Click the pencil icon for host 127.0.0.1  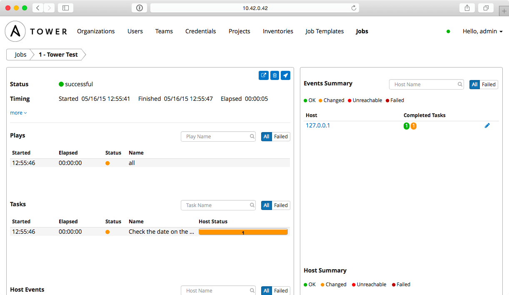pyautogui.click(x=487, y=125)
